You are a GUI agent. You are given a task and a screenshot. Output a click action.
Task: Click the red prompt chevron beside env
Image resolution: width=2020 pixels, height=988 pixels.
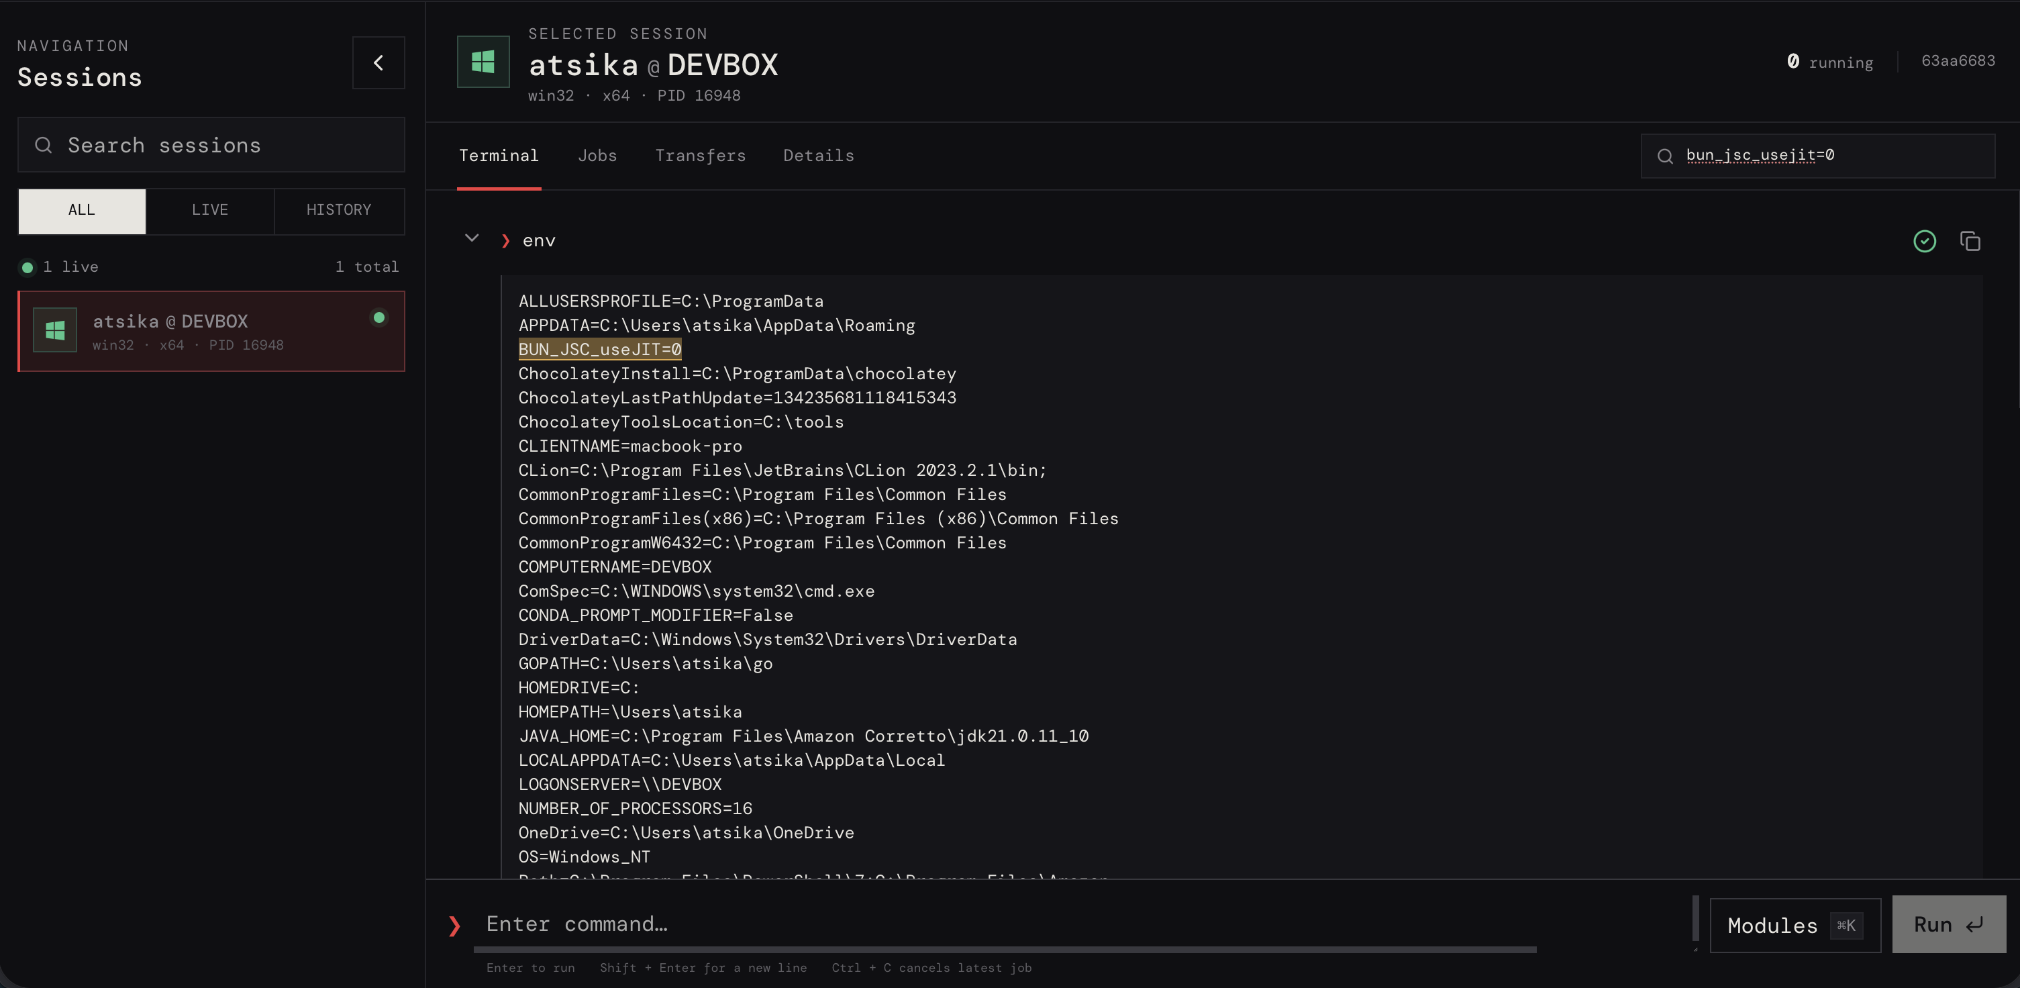coord(506,241)
